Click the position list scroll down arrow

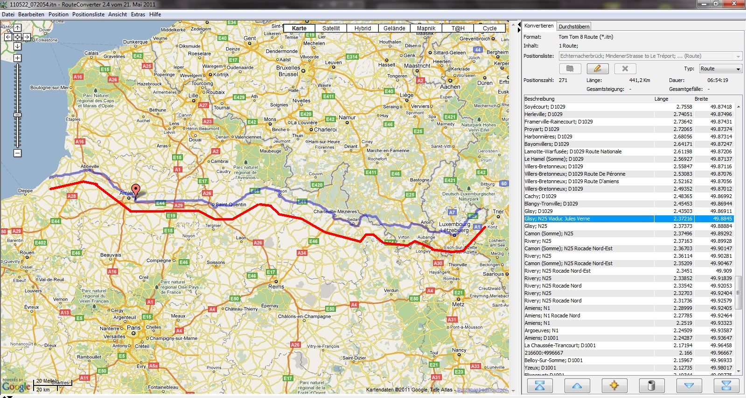point(738,371)
